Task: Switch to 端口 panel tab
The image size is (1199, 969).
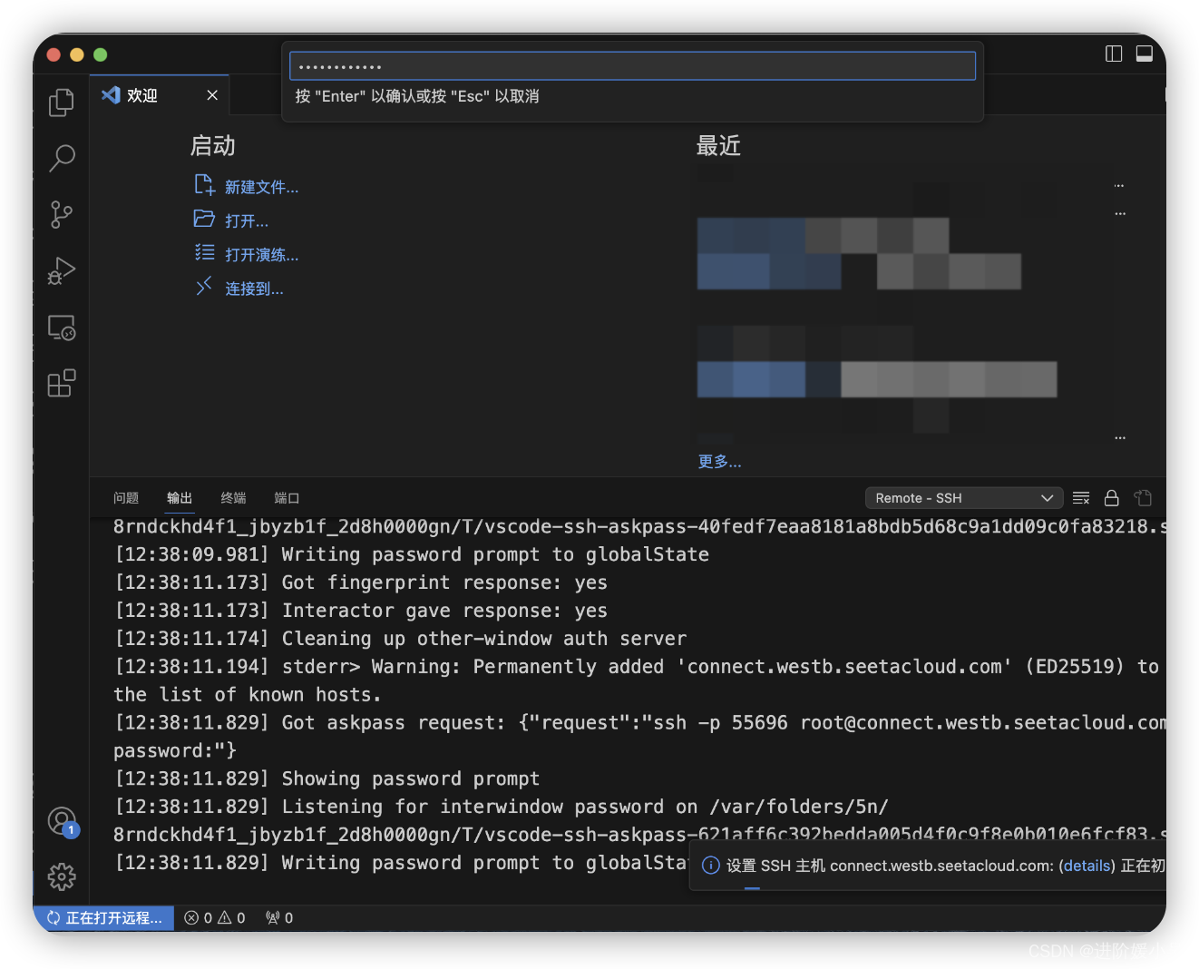Action: pos(287,498)
